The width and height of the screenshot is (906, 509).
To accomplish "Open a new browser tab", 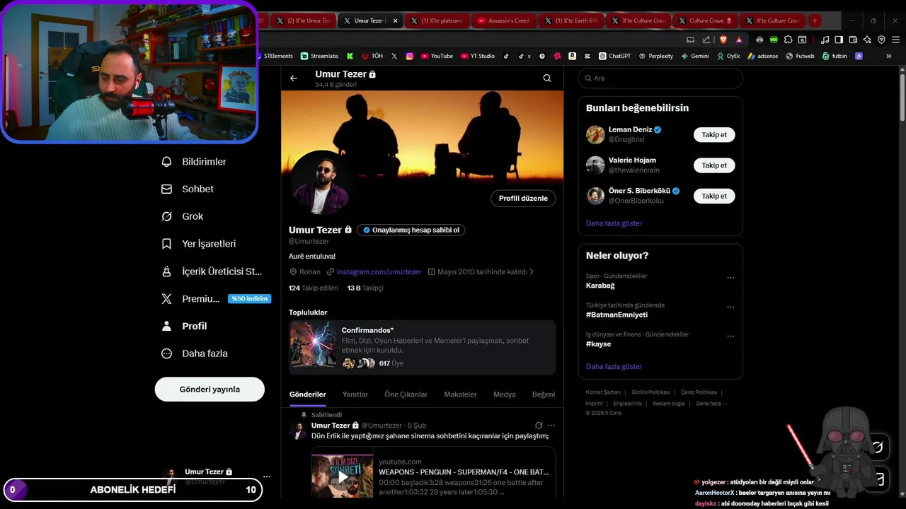I will pyautogui.click(x=815, y=21).
